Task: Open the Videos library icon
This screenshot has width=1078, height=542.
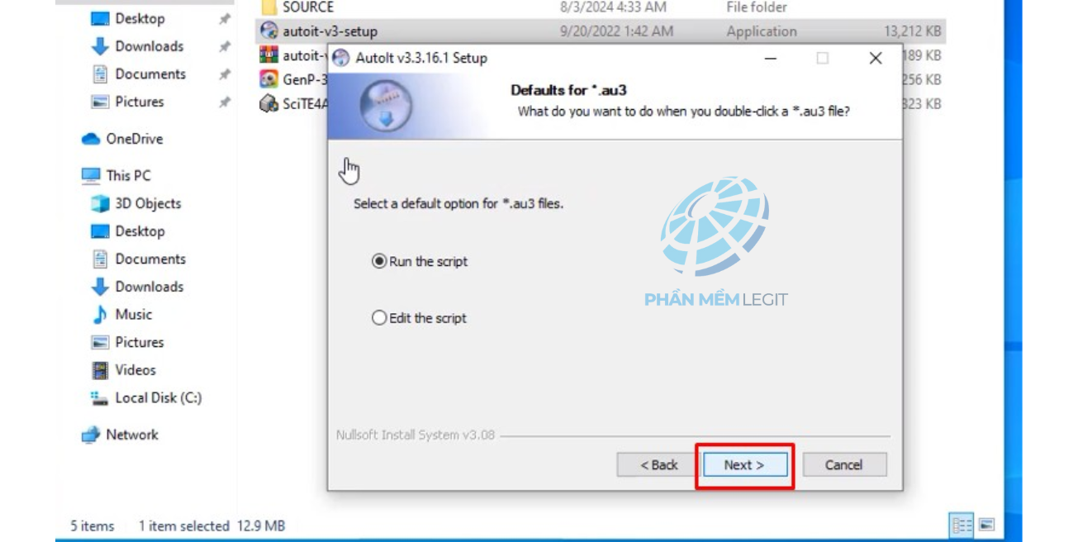Action: (x=100, y=370)
